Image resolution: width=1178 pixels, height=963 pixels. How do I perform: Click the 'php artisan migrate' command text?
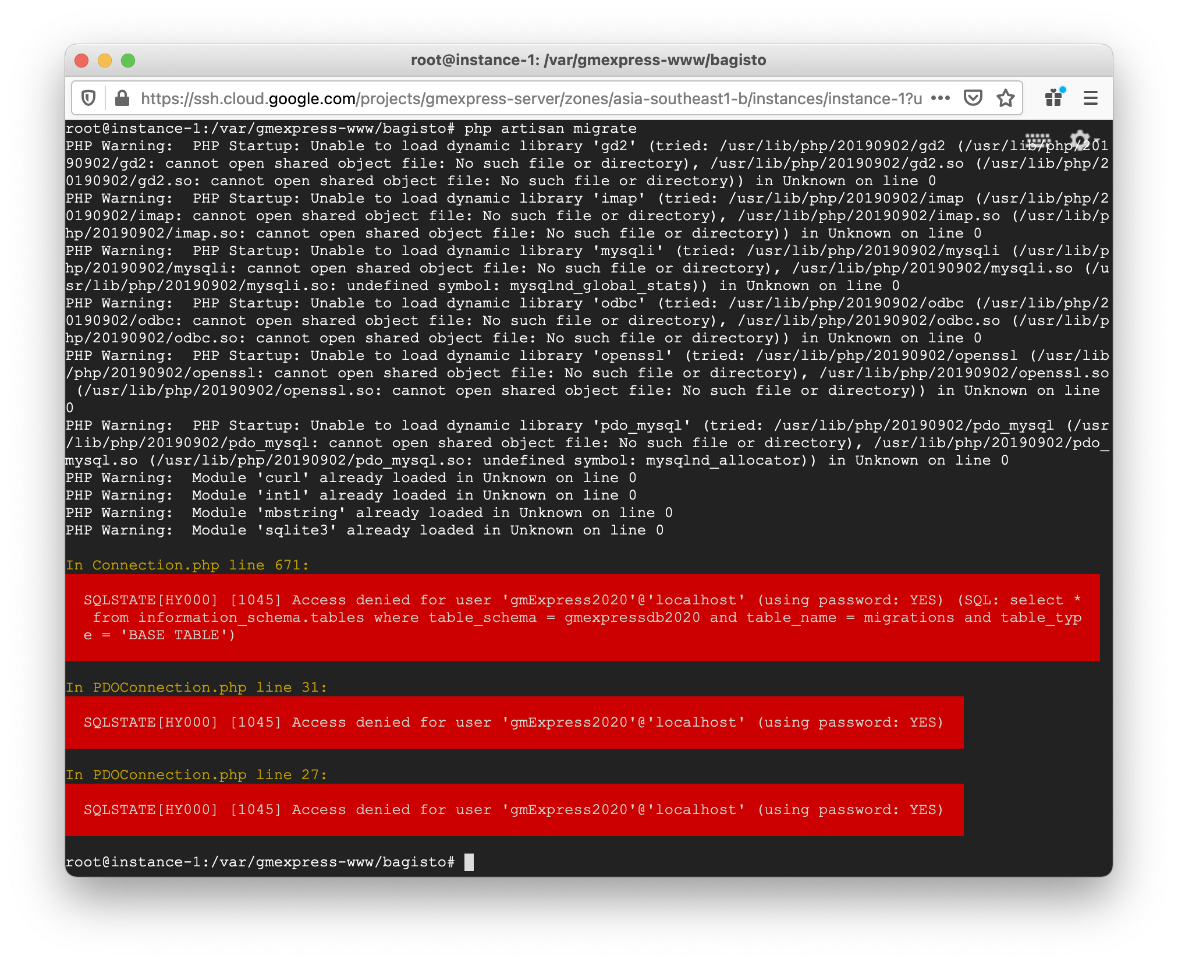[550, 129]
